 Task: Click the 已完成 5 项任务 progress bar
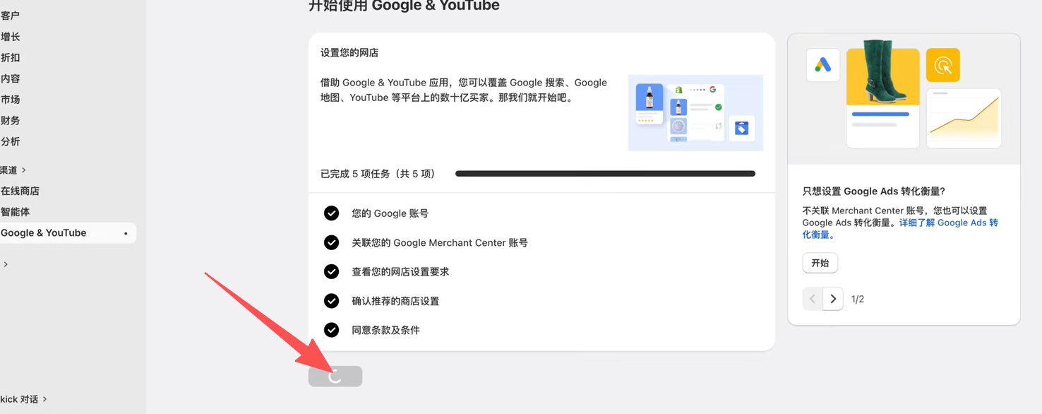605,174
